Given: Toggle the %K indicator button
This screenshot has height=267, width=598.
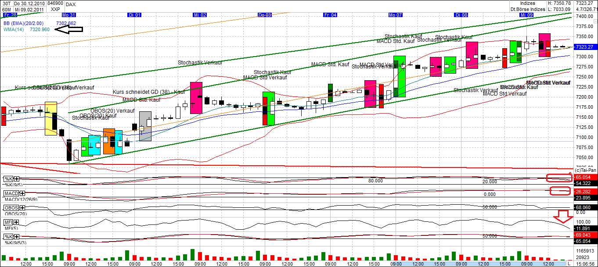Looking at the screenshot, I should tap(8, 178).
